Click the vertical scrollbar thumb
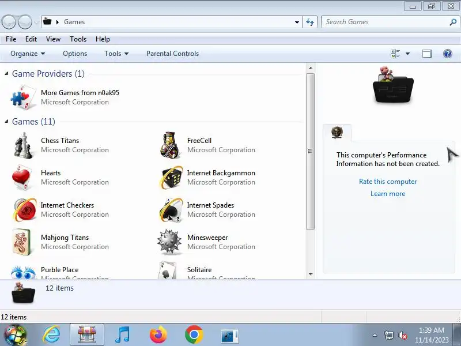461x346 pixels. pos(310,151)
